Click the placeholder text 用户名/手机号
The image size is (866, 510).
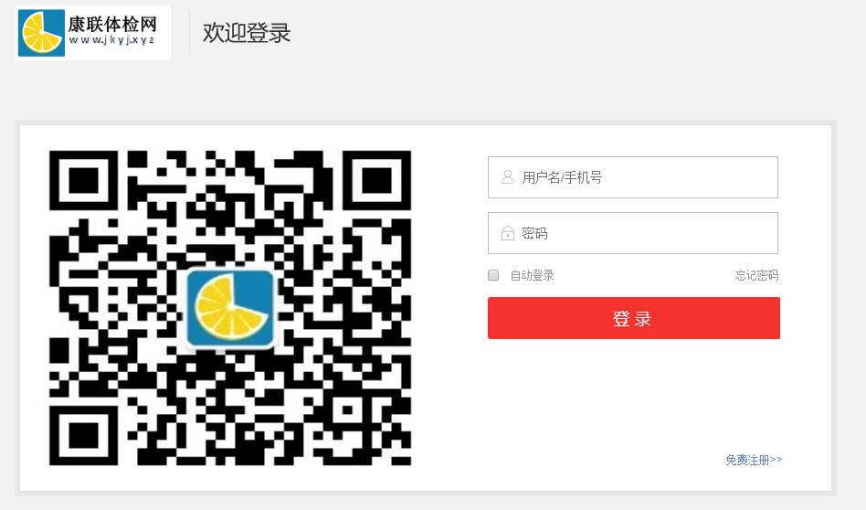pos(562,177)
